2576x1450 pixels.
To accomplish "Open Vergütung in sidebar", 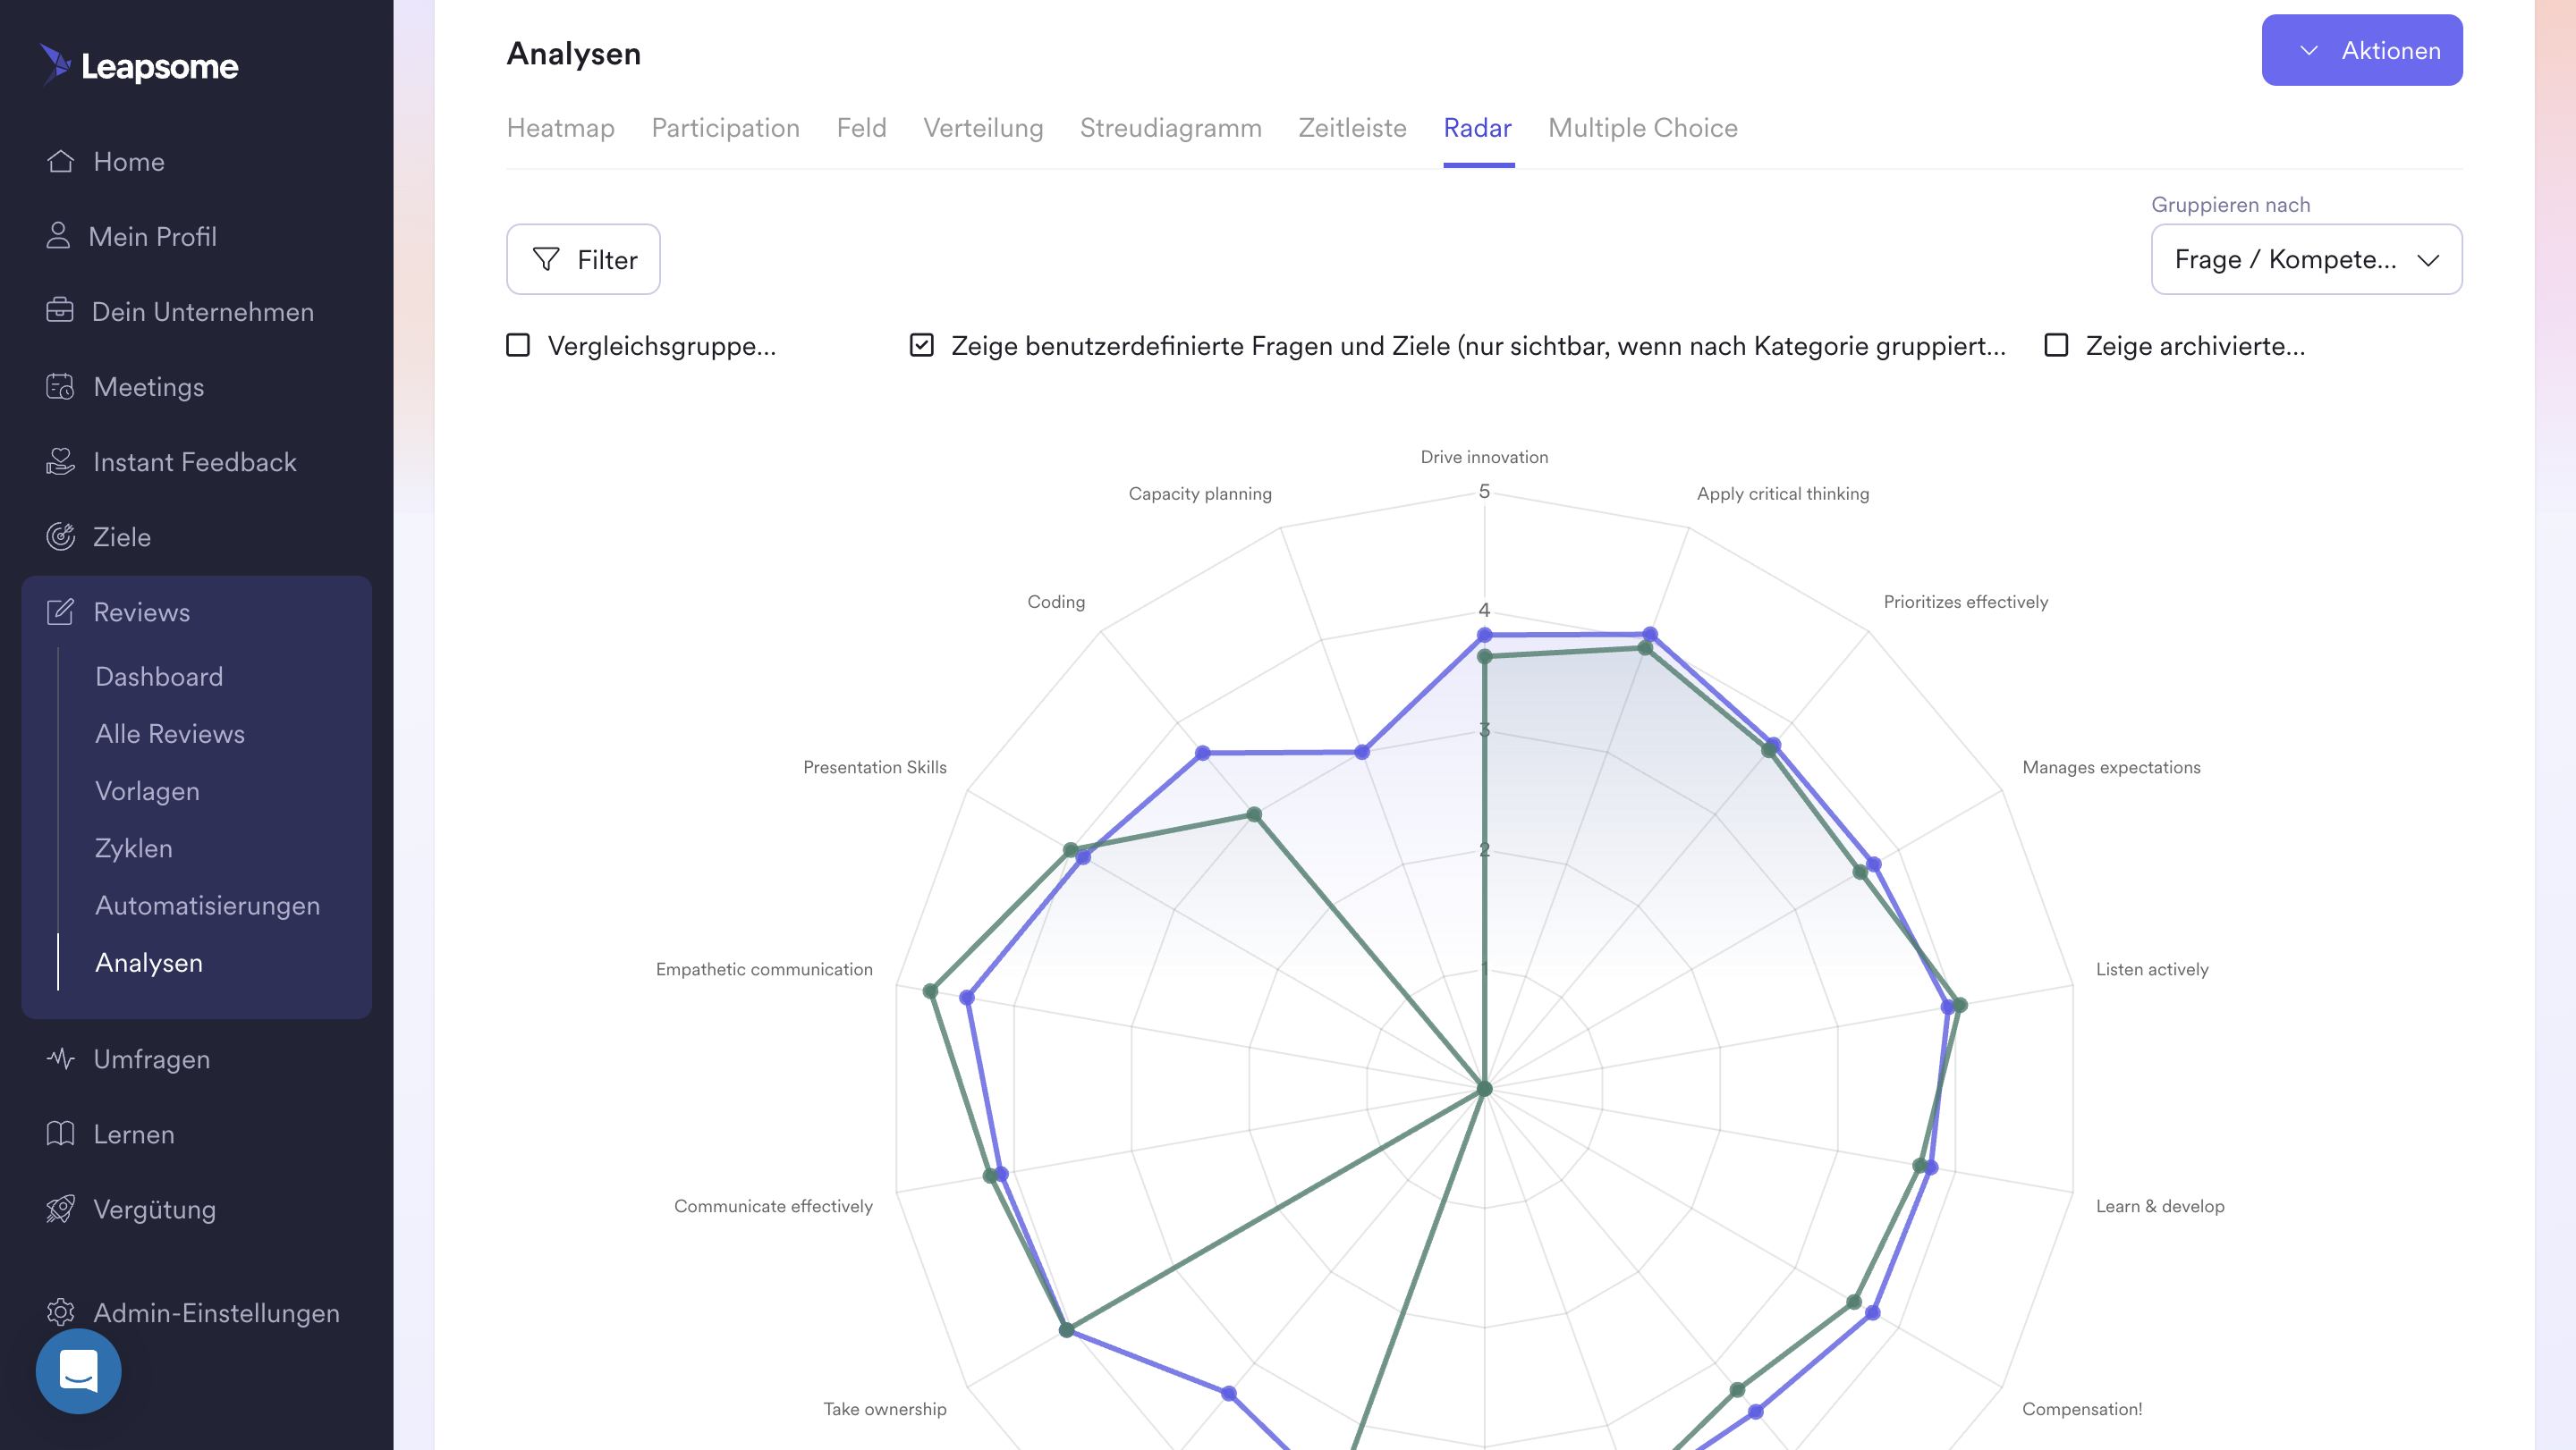I will 155,1210.
